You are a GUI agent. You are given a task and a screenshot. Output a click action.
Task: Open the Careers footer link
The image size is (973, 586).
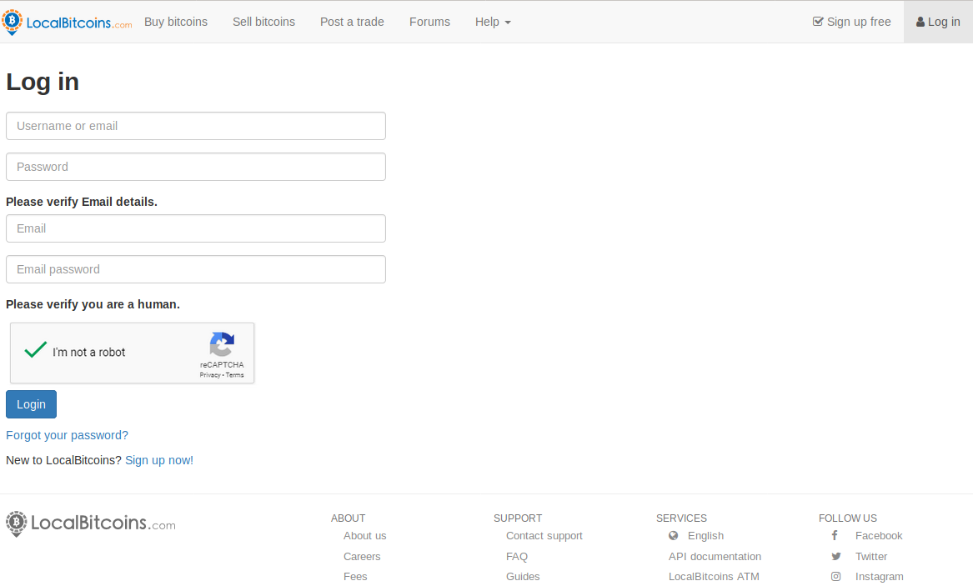(362, 557)
